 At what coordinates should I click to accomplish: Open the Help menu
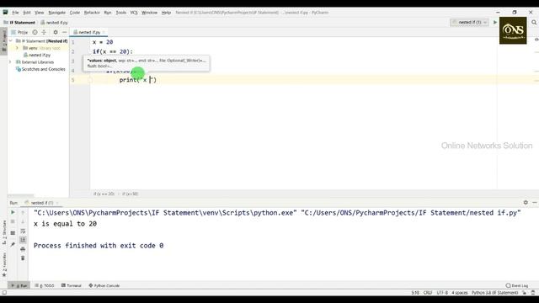[166, 13]
